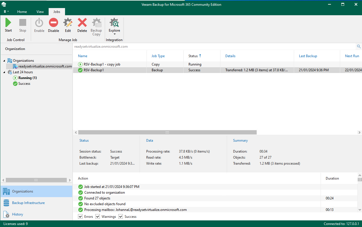Image resolution: width=362 pixels, height=227 pixels.
Task: Click the job list horizontal scrollbar thumb
Action: [x=167, y=132]
